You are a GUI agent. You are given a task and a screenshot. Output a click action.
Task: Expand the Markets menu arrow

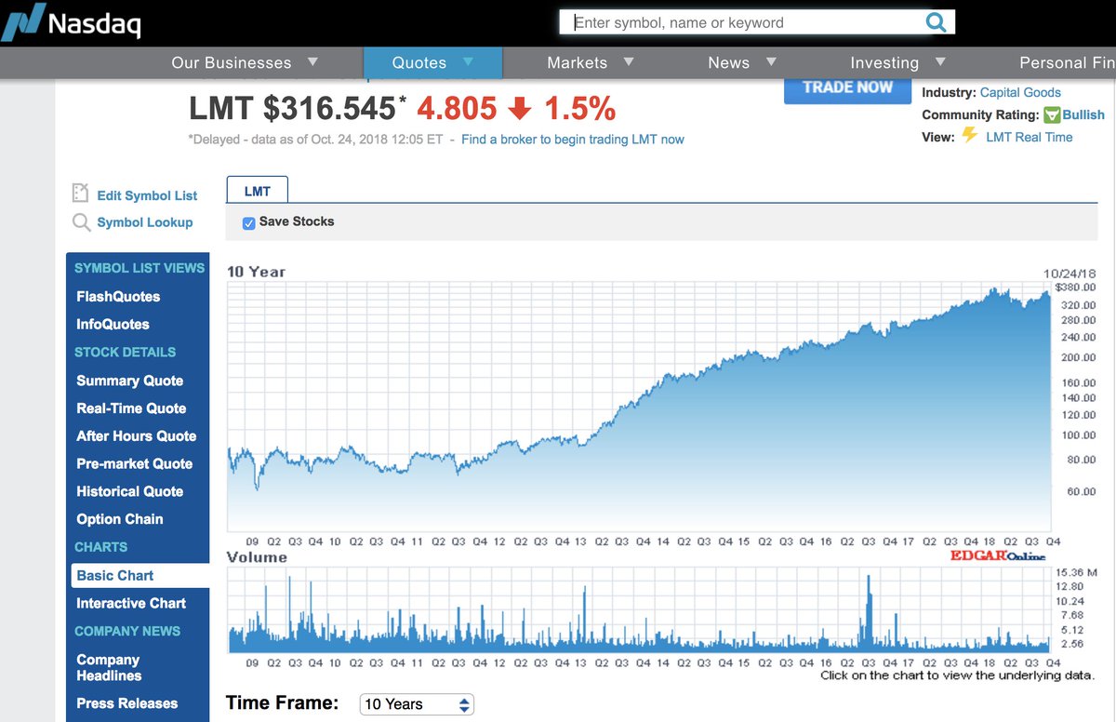(x=629, y=61)
